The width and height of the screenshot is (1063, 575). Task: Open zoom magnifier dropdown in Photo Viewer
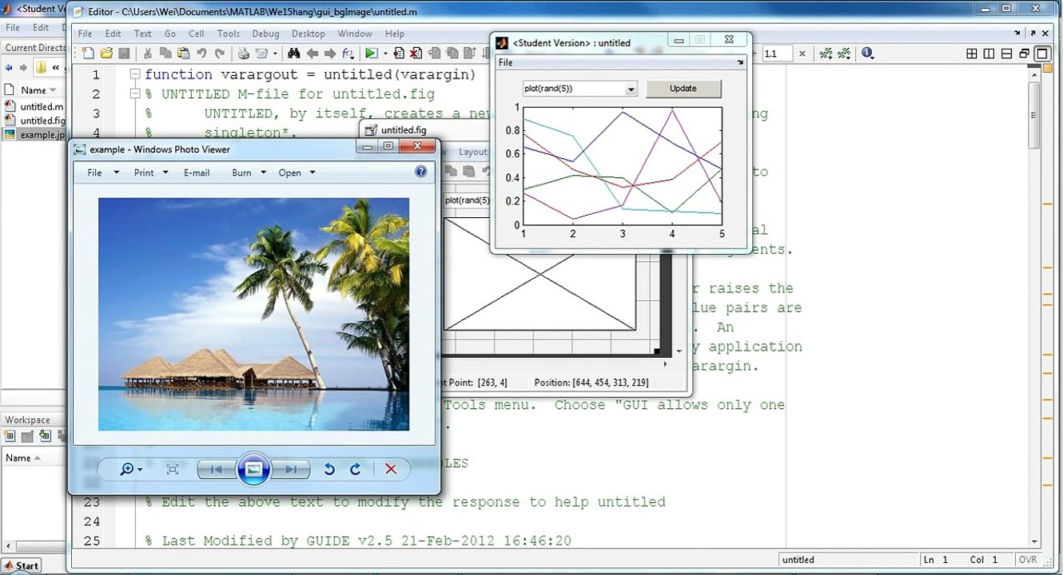131,469
